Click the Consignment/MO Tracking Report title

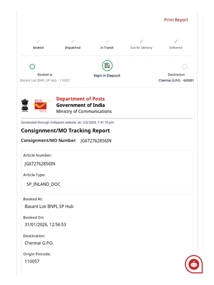tap(65, 131)
